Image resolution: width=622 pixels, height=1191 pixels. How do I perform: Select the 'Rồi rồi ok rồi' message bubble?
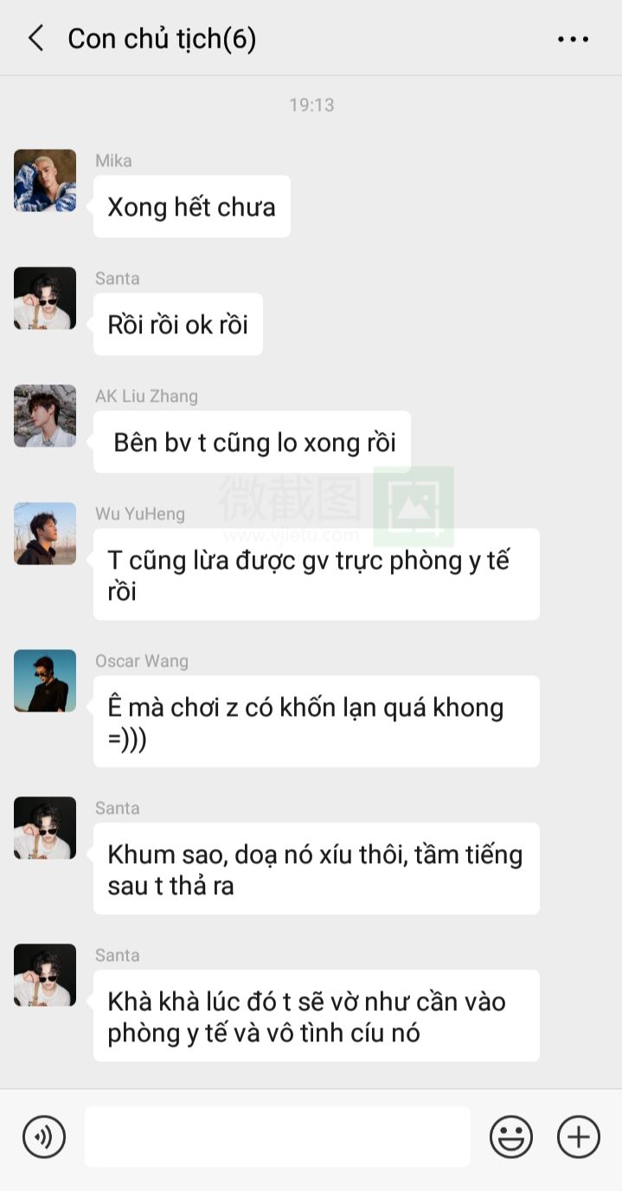tap(178, 325)
